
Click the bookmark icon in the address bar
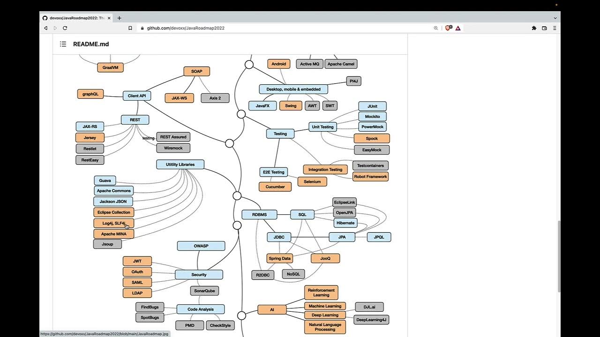pyautogui.click(x=130, y=28)
